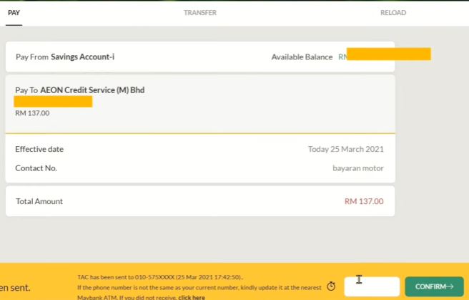Click the TAC timer icon
The image size is (469, 300).
[x=331, y=286]
